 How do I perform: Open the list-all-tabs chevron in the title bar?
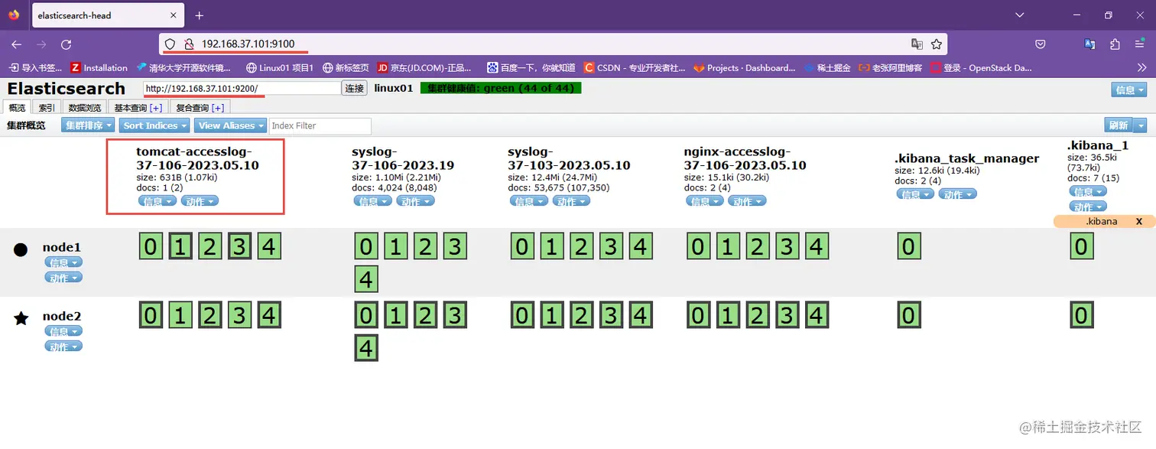pos(1019,15)
